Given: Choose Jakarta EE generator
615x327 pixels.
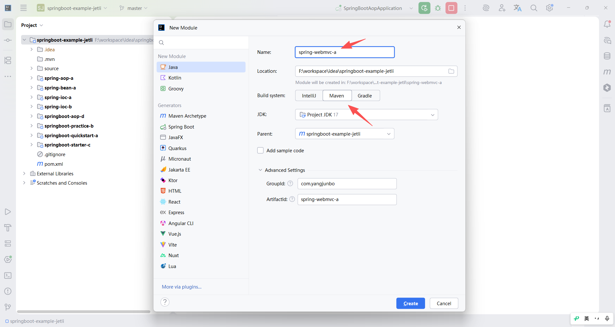Looking at the screenshot, I should [201, 170].
